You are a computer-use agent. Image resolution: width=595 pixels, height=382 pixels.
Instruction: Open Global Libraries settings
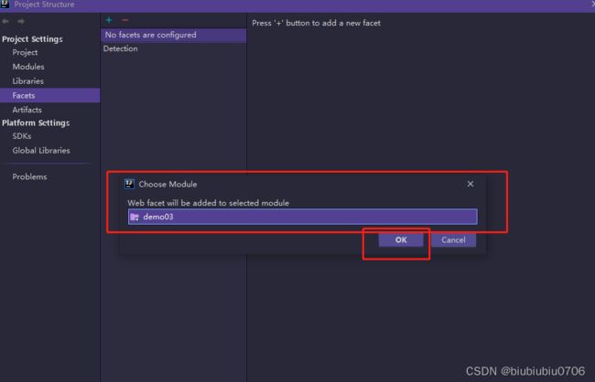[41, 151]
